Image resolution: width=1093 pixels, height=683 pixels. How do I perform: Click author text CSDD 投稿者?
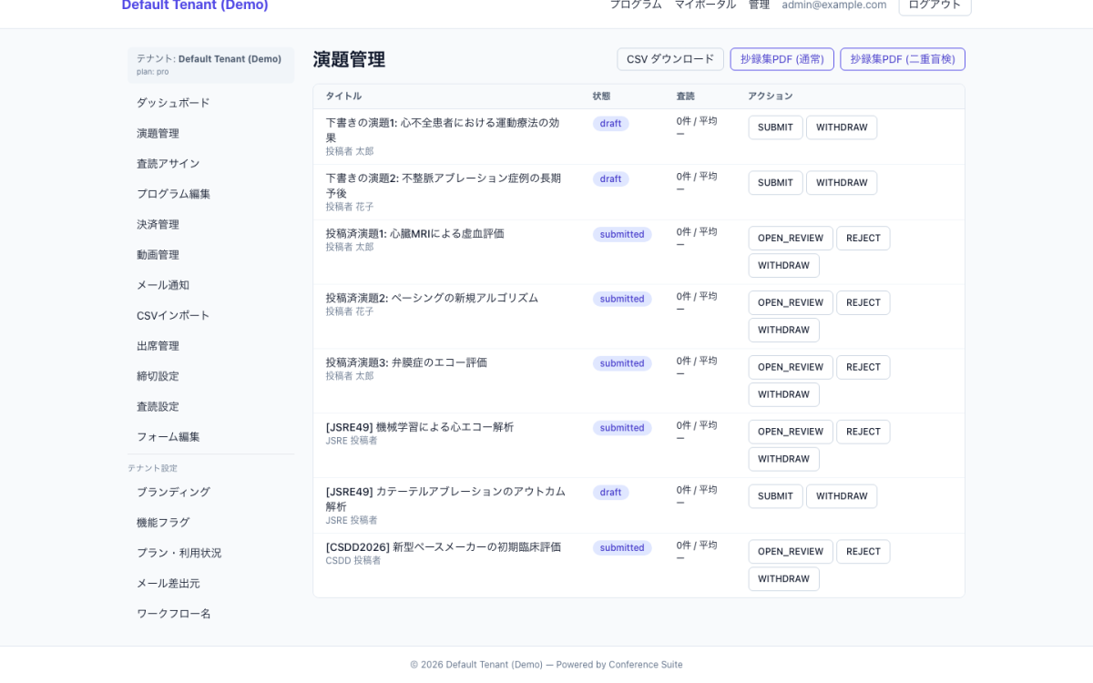[353, 561]
